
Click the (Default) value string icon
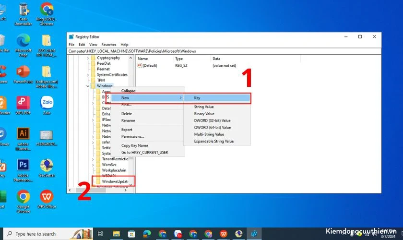coord(140,66)
